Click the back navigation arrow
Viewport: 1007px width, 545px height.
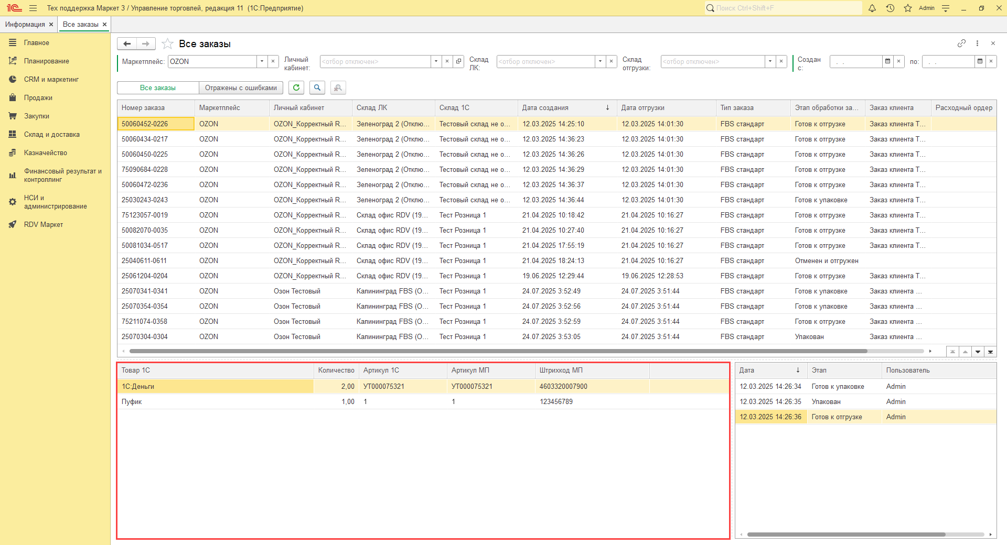point(127,44)
